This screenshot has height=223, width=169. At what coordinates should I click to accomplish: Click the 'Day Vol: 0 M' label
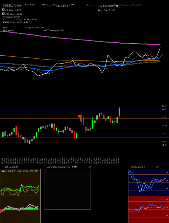click(x=106, y=10)
